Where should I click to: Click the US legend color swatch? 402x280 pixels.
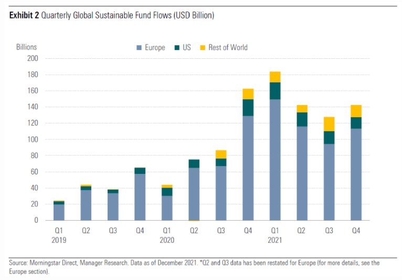point(177,48)
